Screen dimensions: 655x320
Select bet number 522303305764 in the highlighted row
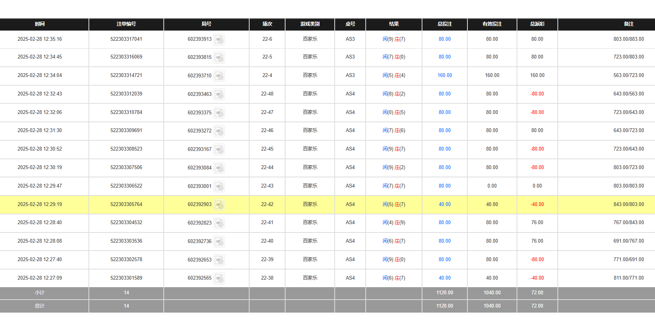(126, 205)
